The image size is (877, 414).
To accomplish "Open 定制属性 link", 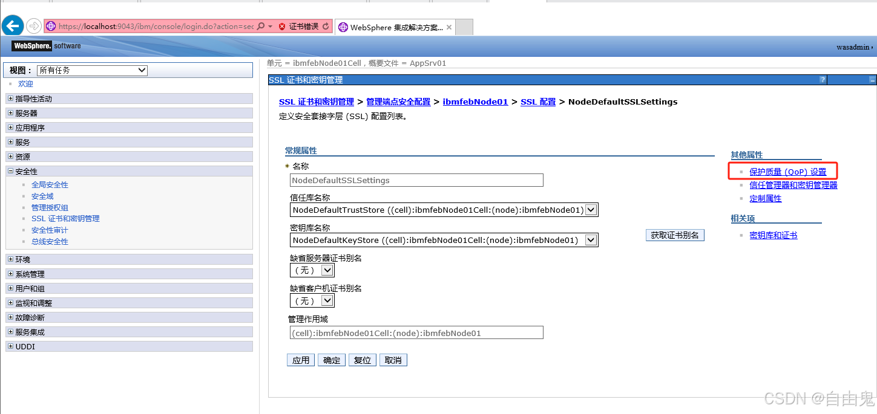I will pos(766,198).
